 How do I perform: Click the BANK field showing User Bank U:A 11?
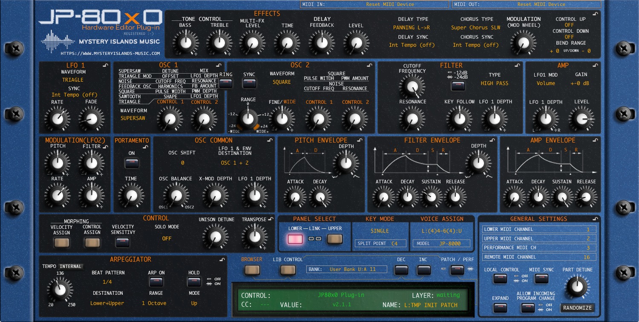(346, 269)
